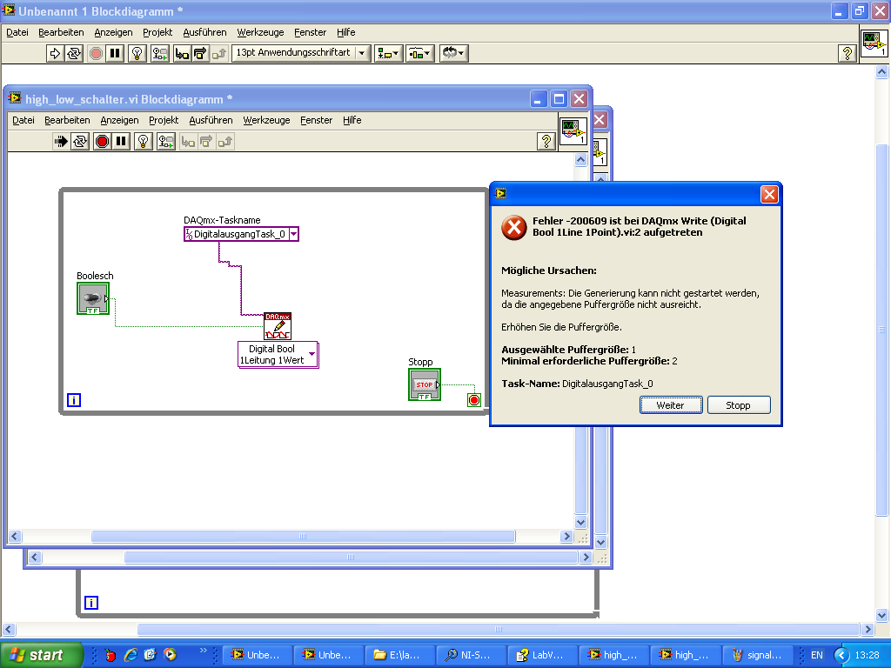
Task: Toggle Retain Wire Values in high_low_schalter toolbar
Action: [x=166, y=142]
